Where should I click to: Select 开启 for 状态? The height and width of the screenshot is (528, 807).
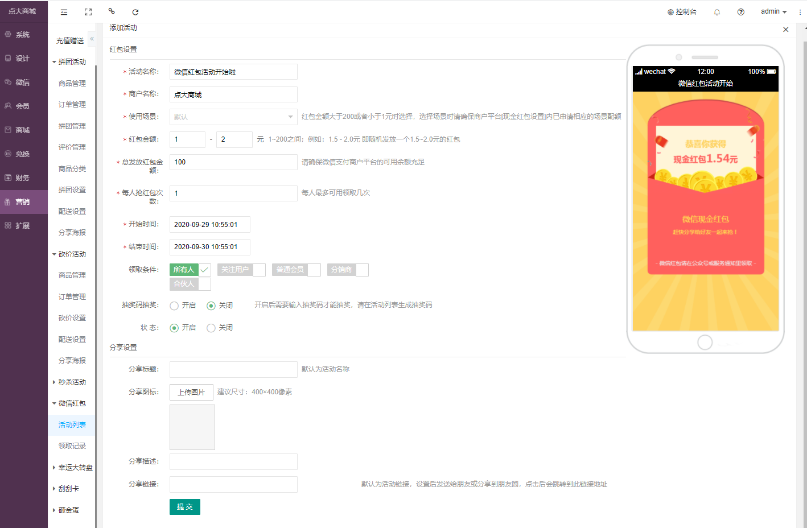(x=183, y=328)
